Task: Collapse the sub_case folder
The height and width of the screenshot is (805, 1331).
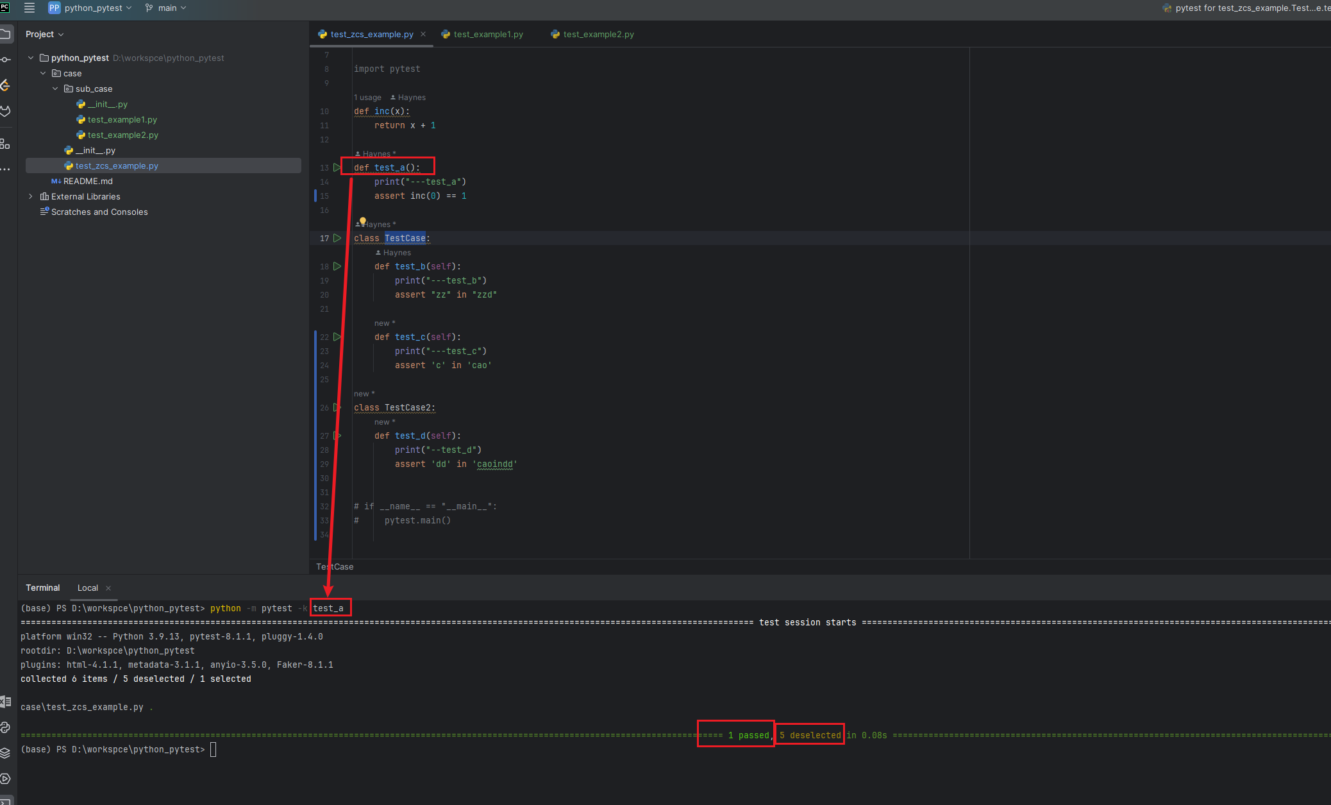Action: (55, 89)
